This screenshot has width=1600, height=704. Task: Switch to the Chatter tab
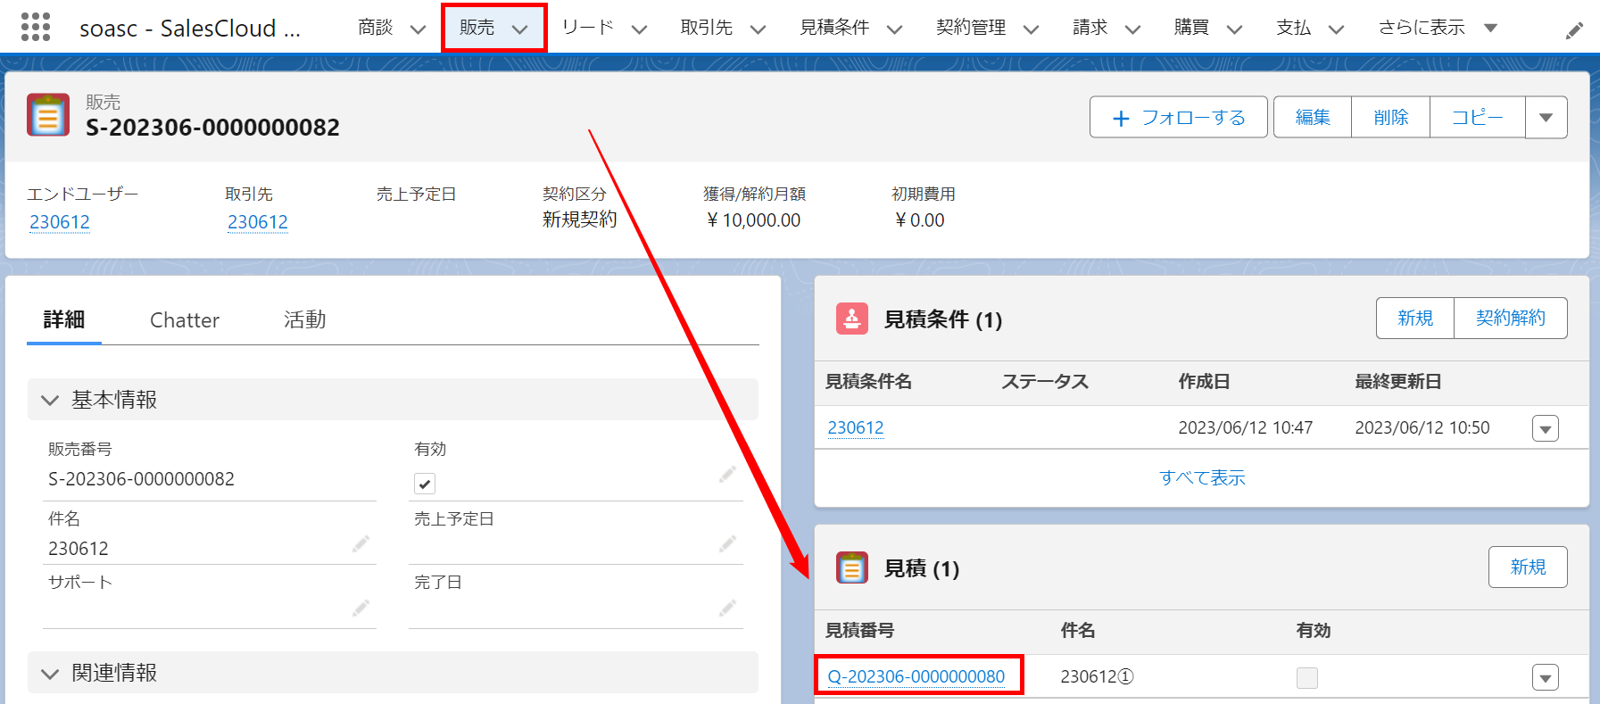[x=184, y=320]
